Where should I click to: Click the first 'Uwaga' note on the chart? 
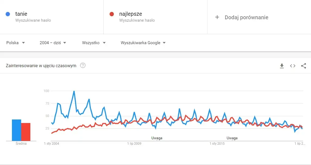click(x=157, y=138)
